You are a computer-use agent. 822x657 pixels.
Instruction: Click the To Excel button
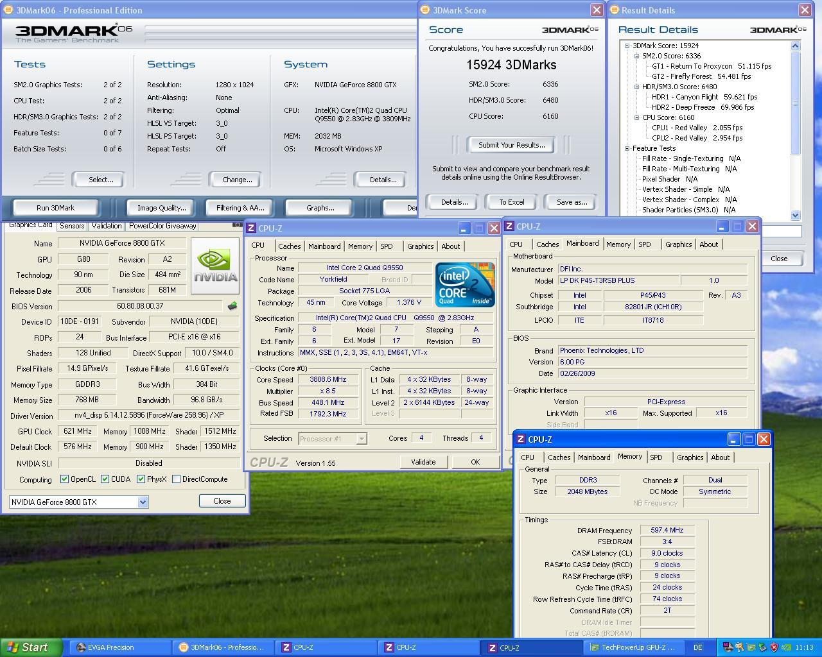click(512, 202)
